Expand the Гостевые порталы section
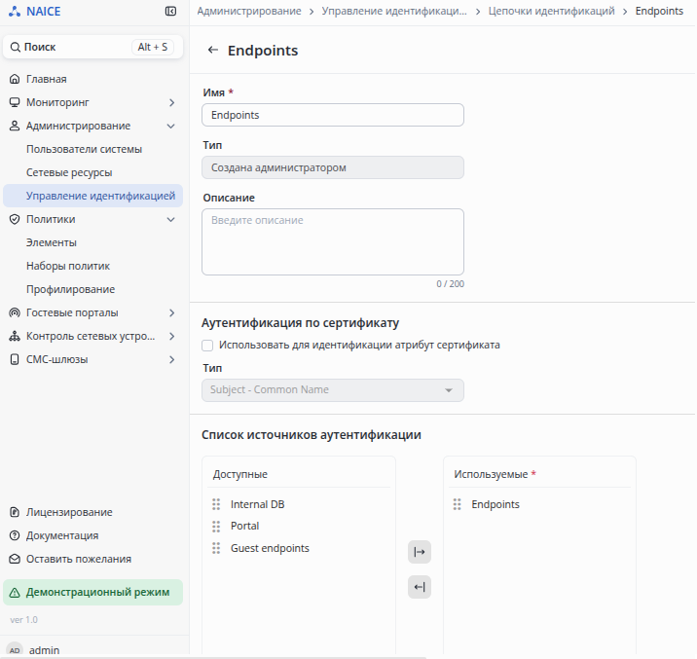 pyautogui.click(x=92, y=312)
